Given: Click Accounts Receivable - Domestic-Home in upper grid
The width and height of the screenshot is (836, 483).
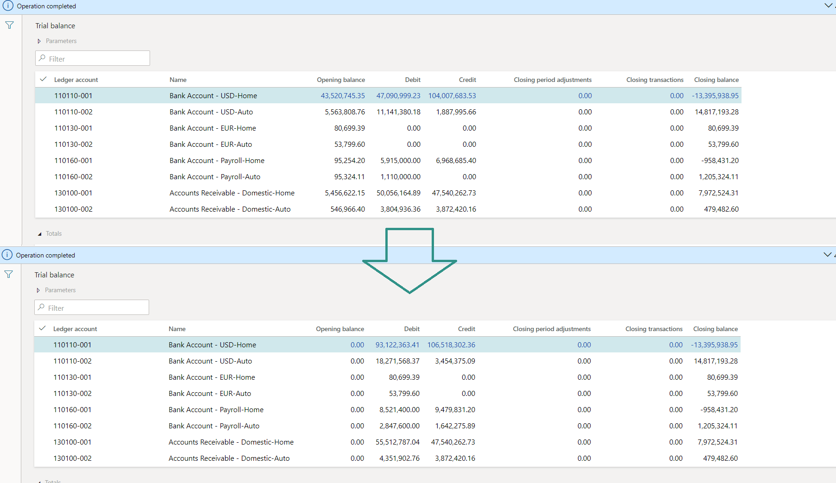Looking at the screenshot, I should (x=232, y=193).
